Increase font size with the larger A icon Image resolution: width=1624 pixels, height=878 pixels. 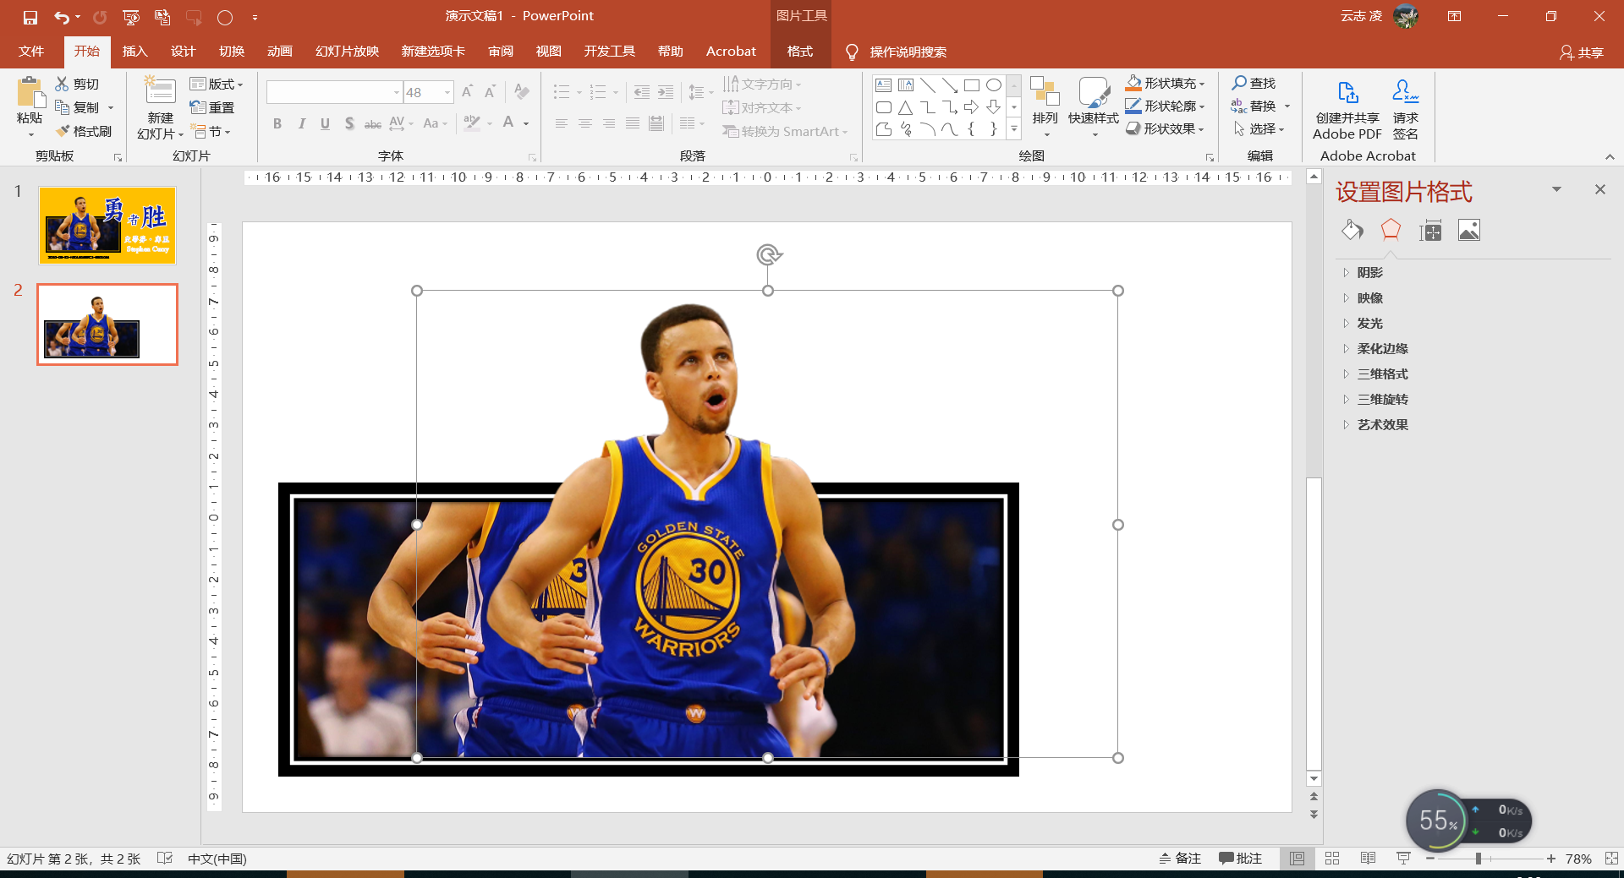467,91
